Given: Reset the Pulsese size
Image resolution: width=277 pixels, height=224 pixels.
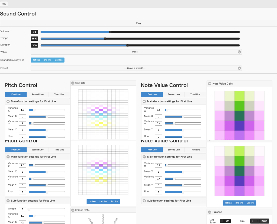Looking at the screenshot, I should coord(264,221).
